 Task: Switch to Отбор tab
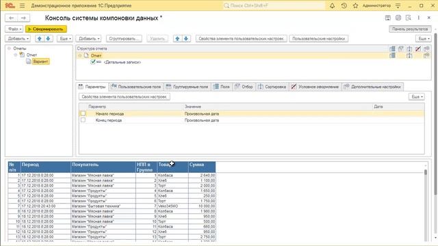pos(244,87)
